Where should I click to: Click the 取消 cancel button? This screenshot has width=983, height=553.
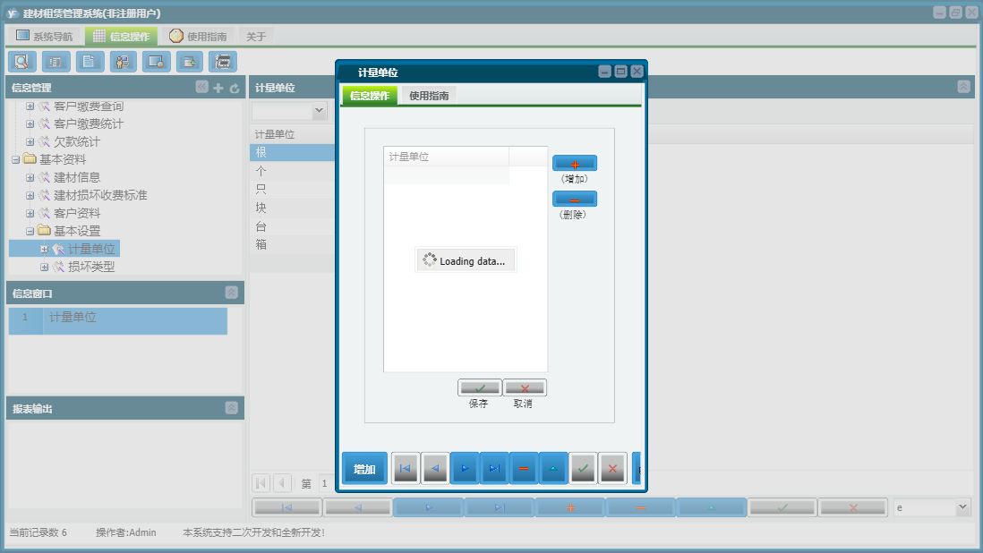pos(525,387)
